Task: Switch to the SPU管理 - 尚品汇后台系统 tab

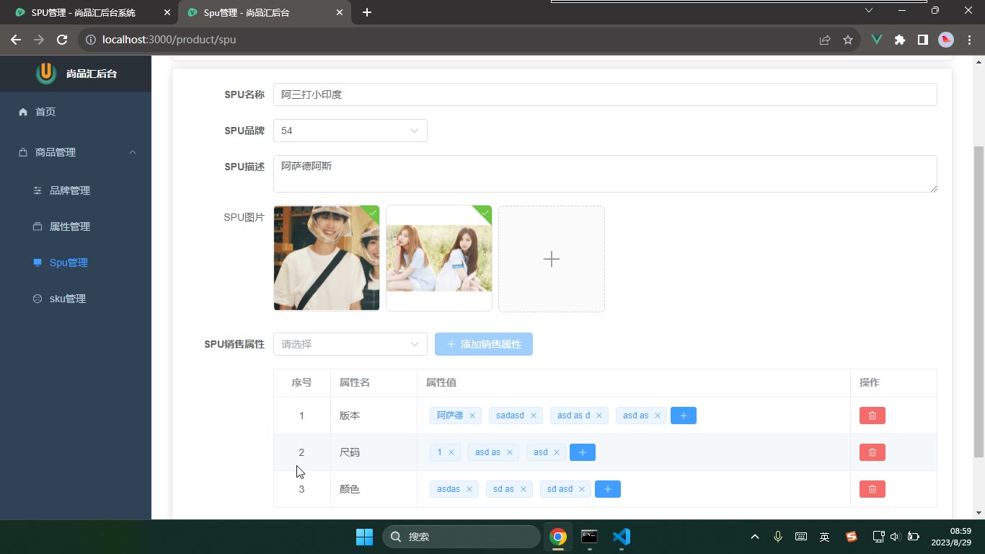Action: click(x=89, y=12)
